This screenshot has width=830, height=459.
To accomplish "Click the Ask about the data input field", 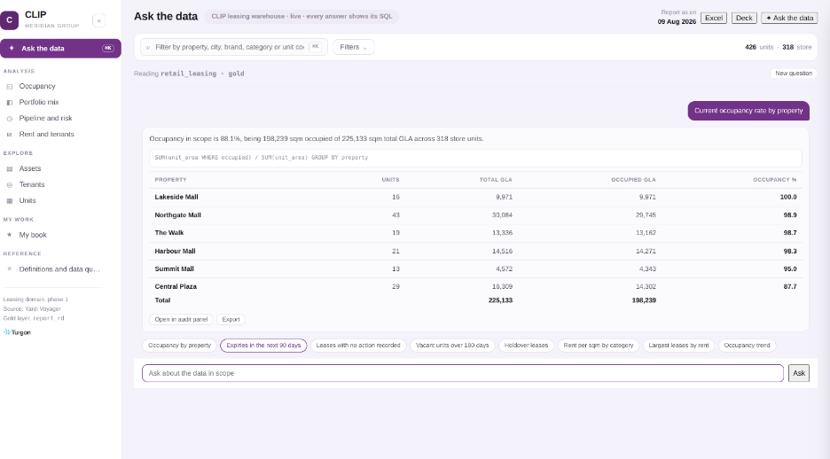I will (x=463, y=373).
